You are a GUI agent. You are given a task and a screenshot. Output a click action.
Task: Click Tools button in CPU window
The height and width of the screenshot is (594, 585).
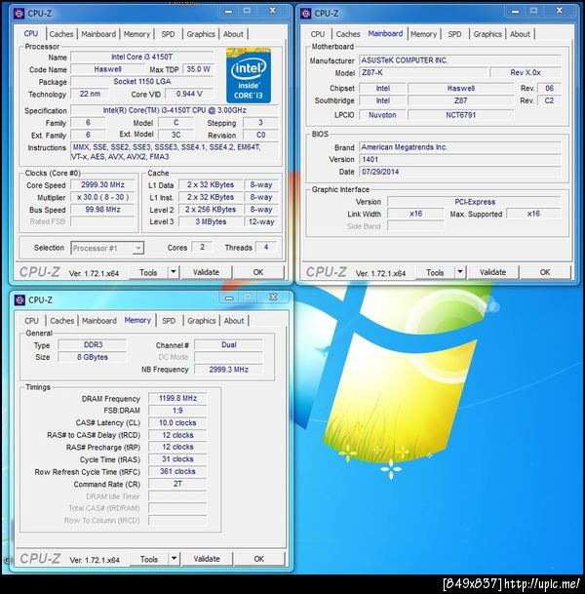[148, 272]
